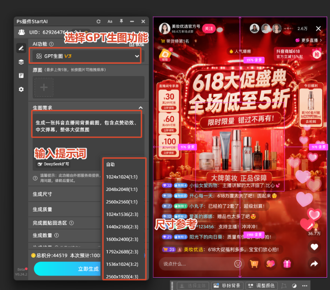Minimize the StartAI plugin panel
The width and height of the screenshot is (330, 290).
click(132, 21)
